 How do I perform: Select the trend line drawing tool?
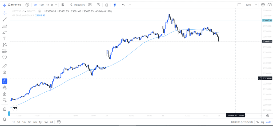click(5, 19)
